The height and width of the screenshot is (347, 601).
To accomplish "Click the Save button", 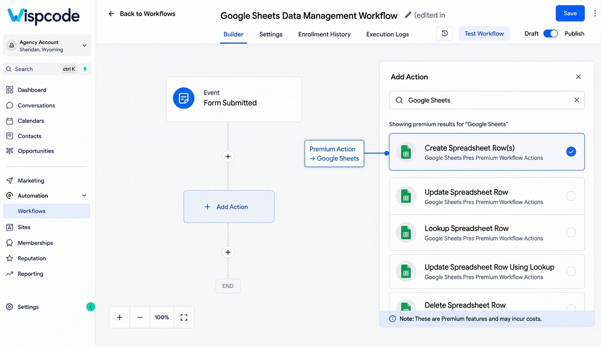I will [570, 13].
